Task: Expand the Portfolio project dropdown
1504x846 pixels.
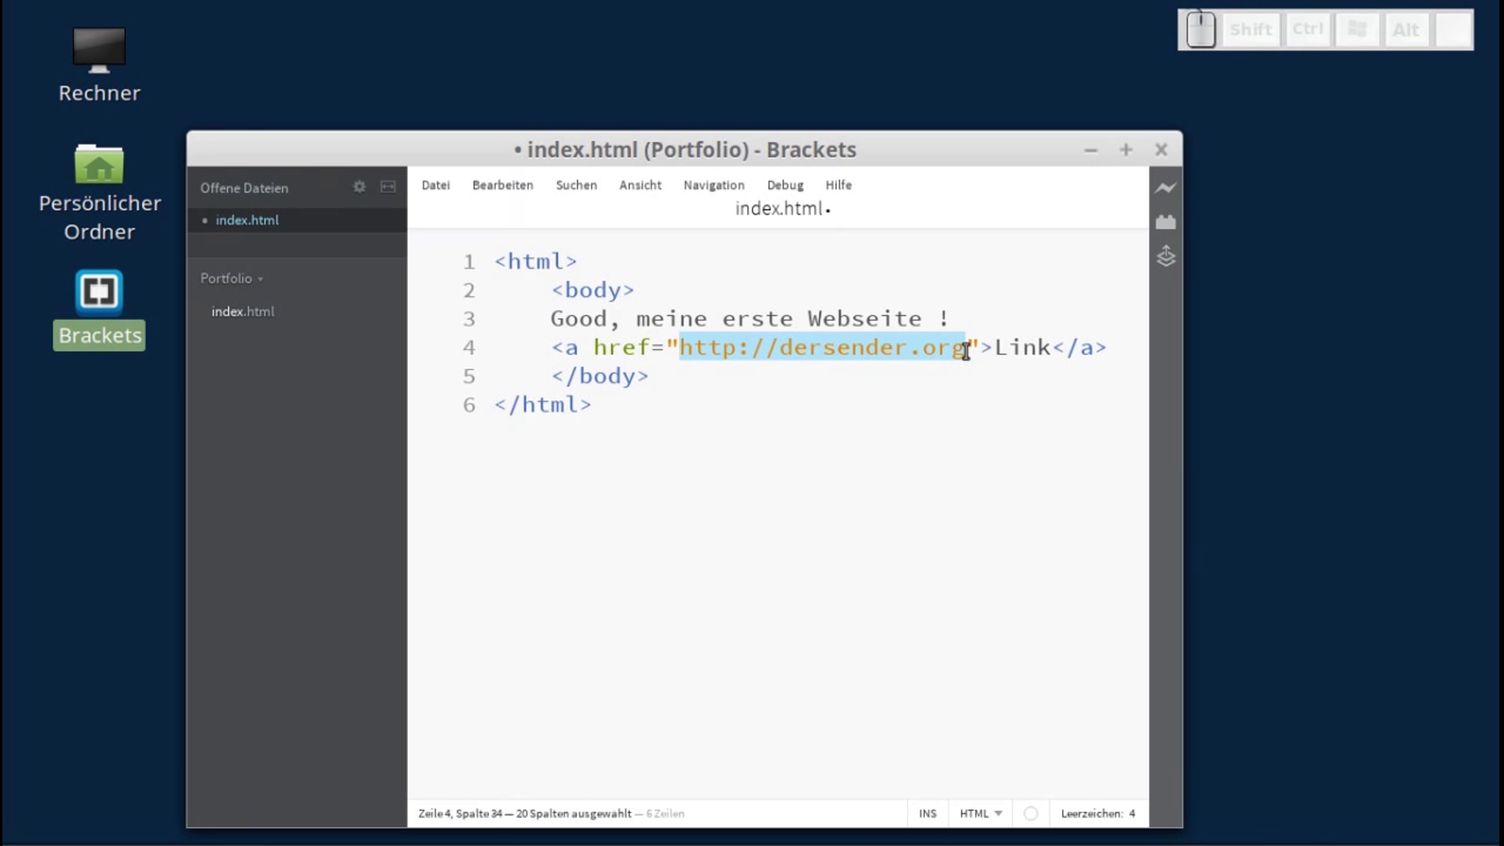Action: [x=231, y=278]
